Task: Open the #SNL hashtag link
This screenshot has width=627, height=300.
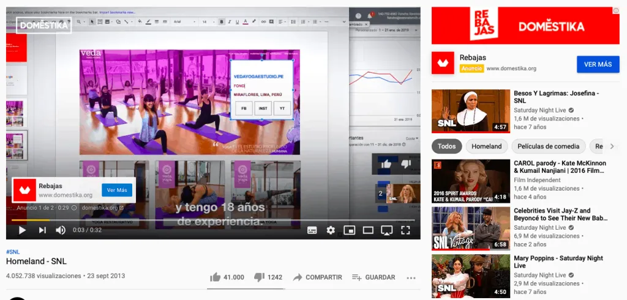Action: click(13, 252)
